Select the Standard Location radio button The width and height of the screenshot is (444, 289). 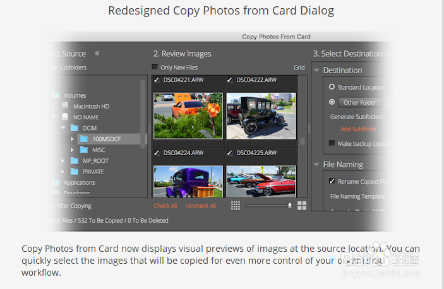[332, 87]
